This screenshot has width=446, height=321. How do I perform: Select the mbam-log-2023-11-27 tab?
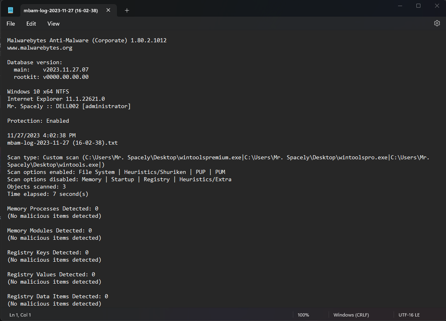tap(61, 11)
